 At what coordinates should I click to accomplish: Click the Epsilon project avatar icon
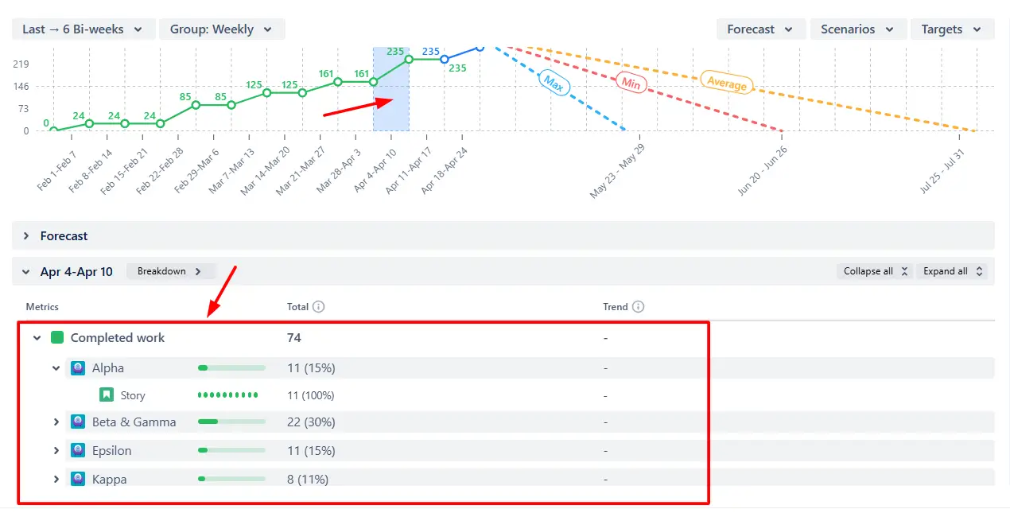coord(78,450)
